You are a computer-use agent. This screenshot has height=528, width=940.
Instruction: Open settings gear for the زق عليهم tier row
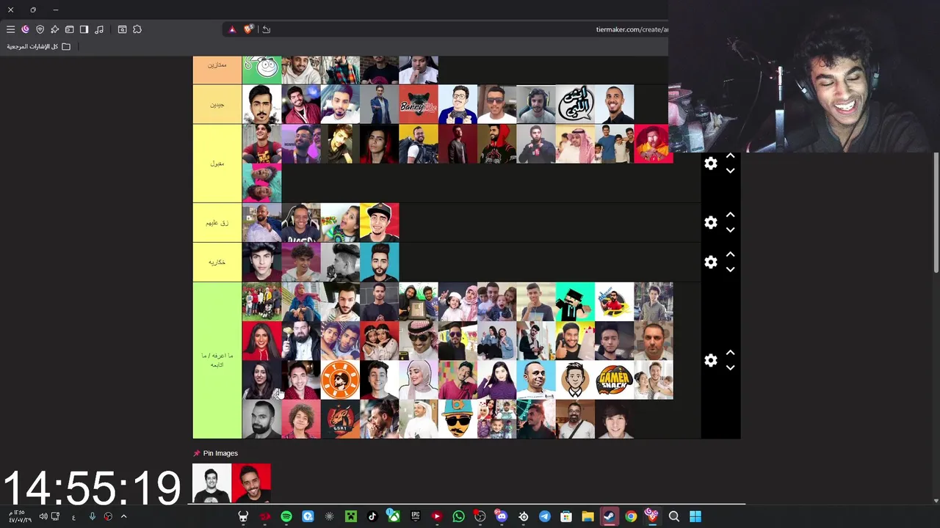710,222
